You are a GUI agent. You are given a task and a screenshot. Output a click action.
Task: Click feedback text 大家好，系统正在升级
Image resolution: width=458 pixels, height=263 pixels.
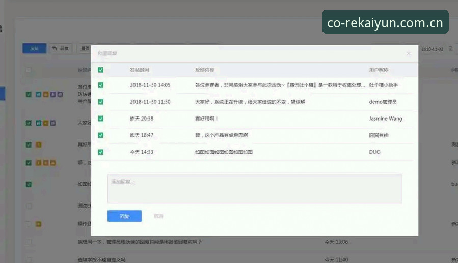tap(250, 102)
